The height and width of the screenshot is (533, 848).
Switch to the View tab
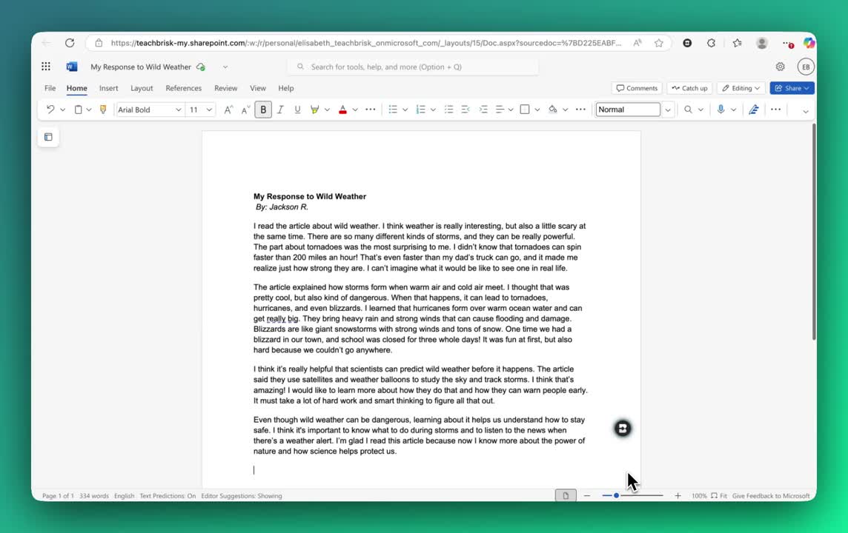pos(258,88)
